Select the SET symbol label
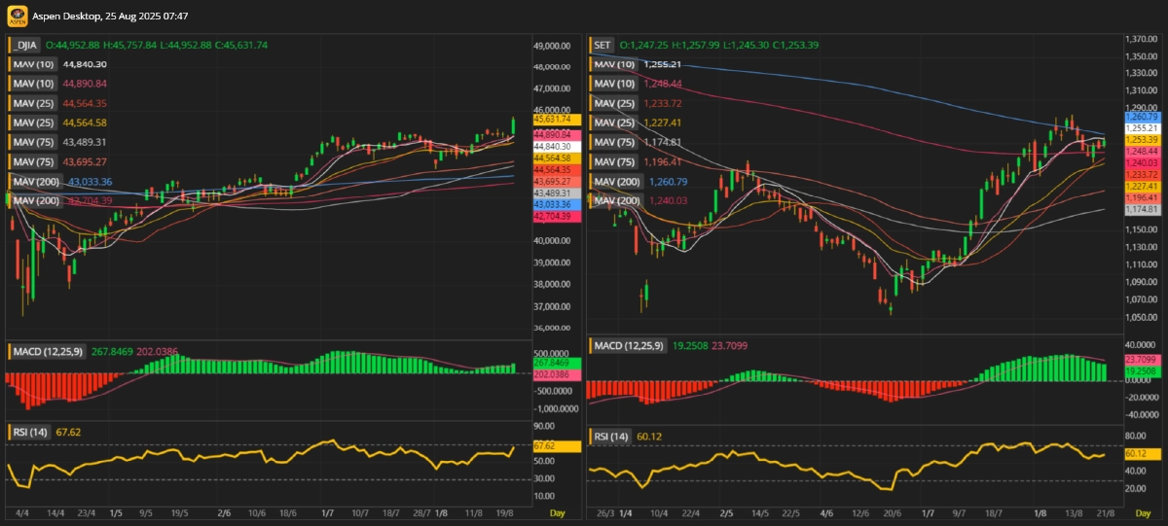The width and height of the screenshot is (1168, 526). 602,45
